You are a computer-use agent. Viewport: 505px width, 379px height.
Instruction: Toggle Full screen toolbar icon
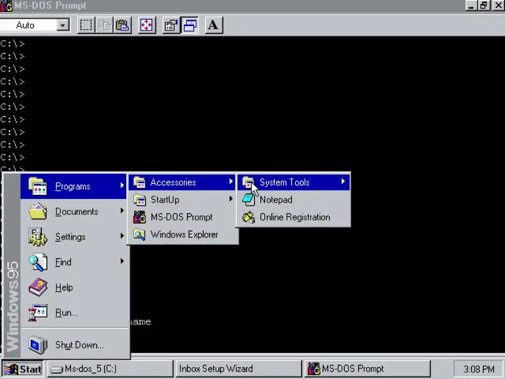146,25
